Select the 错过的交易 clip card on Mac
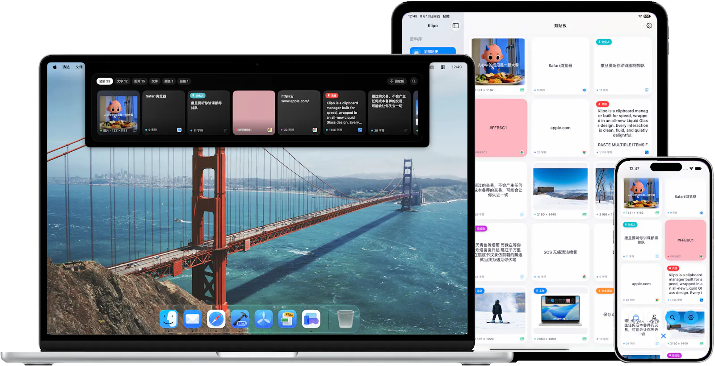The image size is (715, 366). point(389,112)
